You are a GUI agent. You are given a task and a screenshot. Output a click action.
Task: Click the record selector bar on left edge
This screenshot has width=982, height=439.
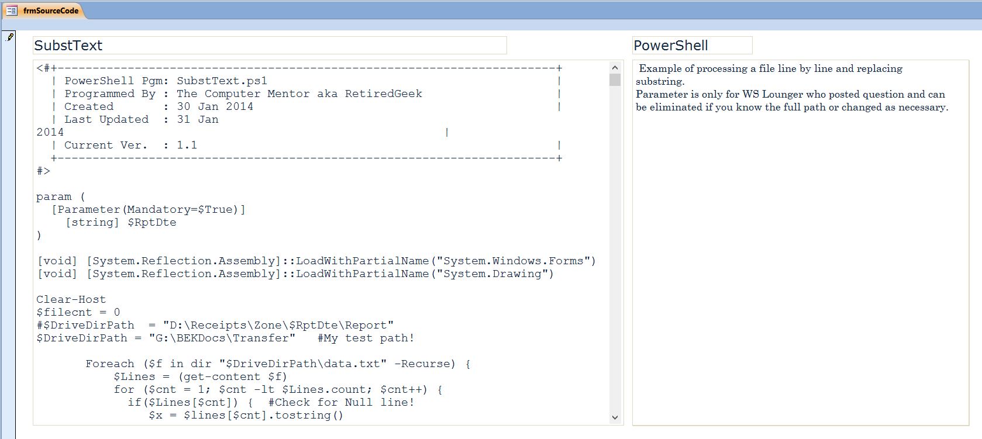tap(9, 234)
